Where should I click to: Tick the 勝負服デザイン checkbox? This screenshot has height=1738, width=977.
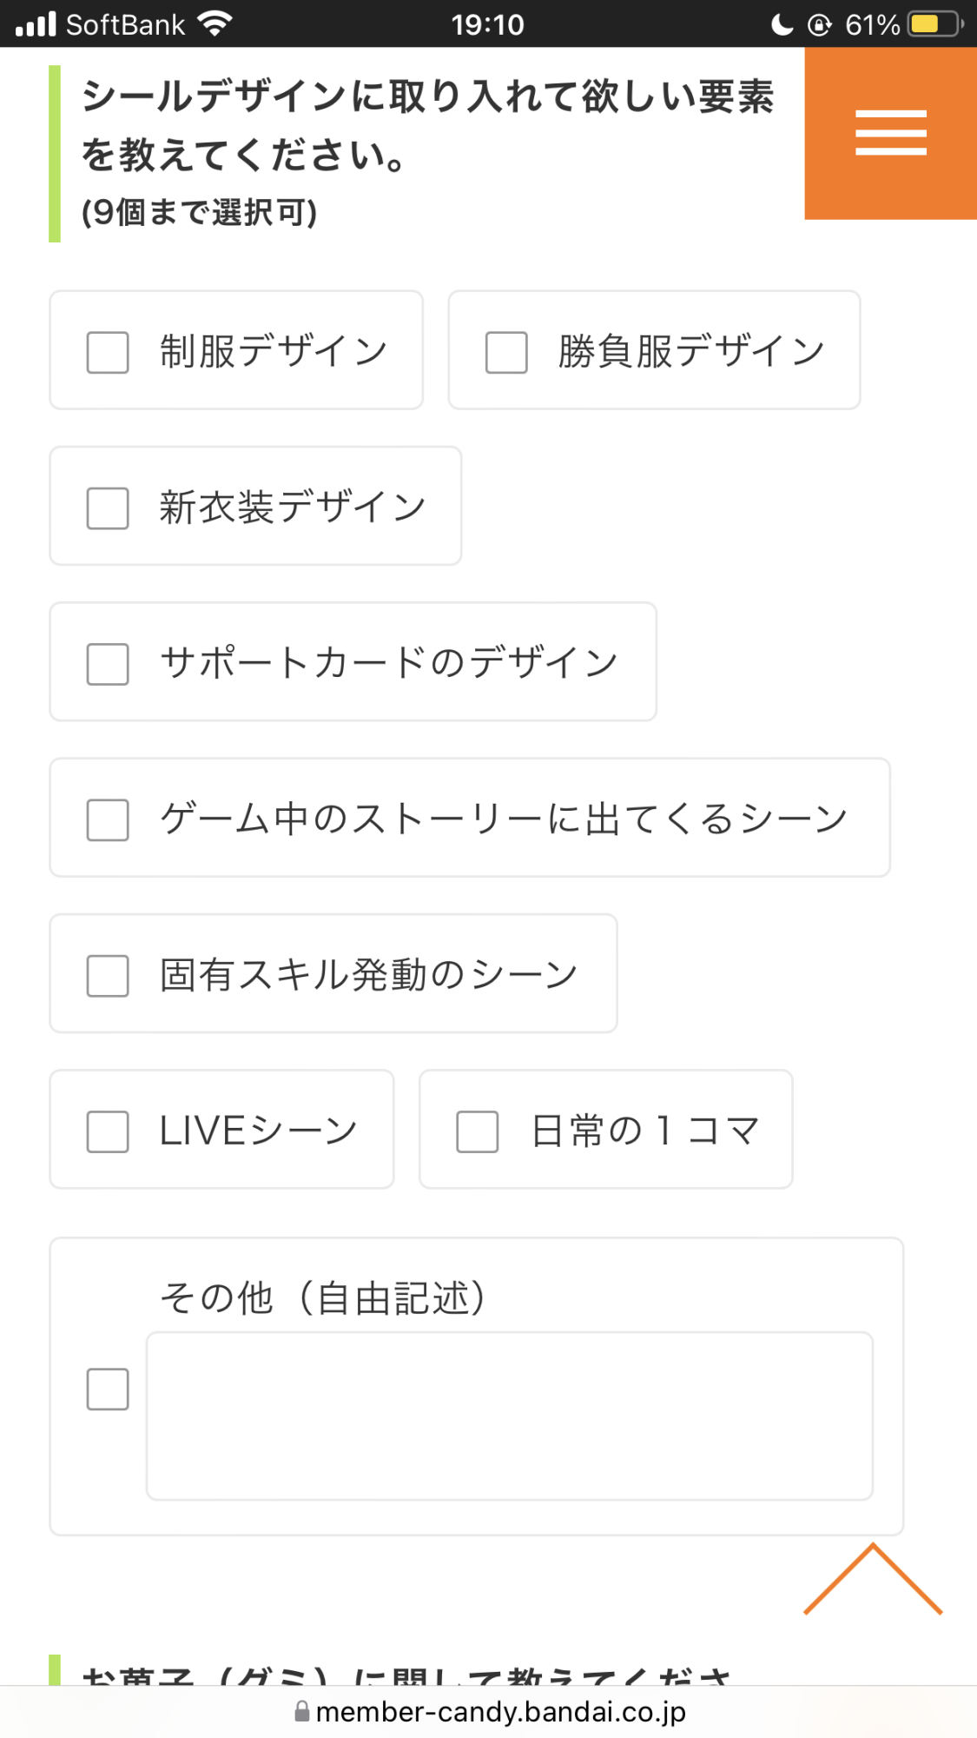click(x=506, y=352)
